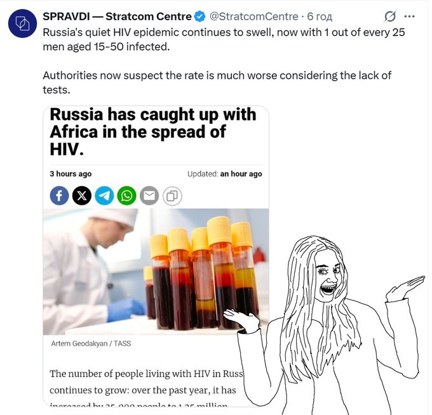
Task: Click the copy link icon
Action: click(172, 195)
